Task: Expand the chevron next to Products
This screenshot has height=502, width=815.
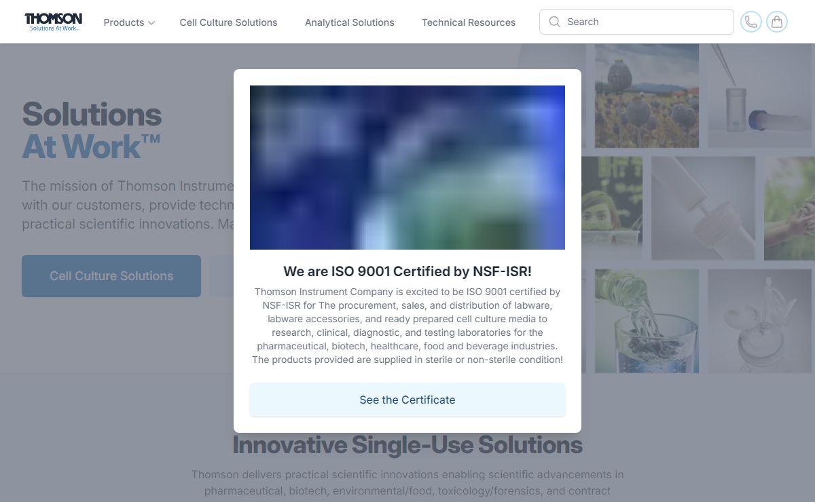Action: click(x=151, y=23)
